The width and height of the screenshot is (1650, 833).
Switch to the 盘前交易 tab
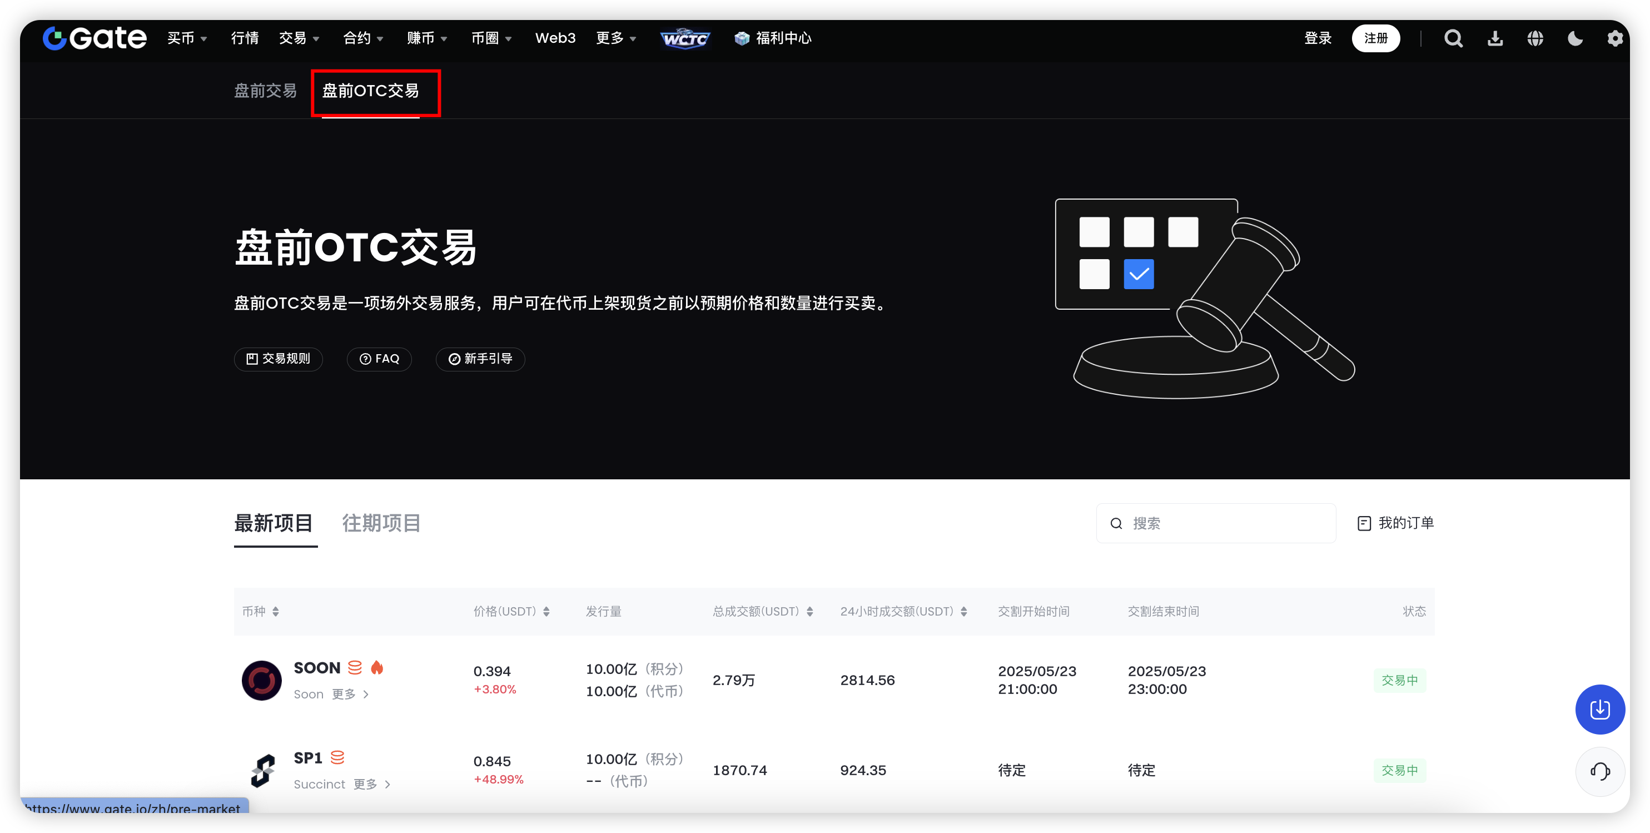[x=265, y=91]
